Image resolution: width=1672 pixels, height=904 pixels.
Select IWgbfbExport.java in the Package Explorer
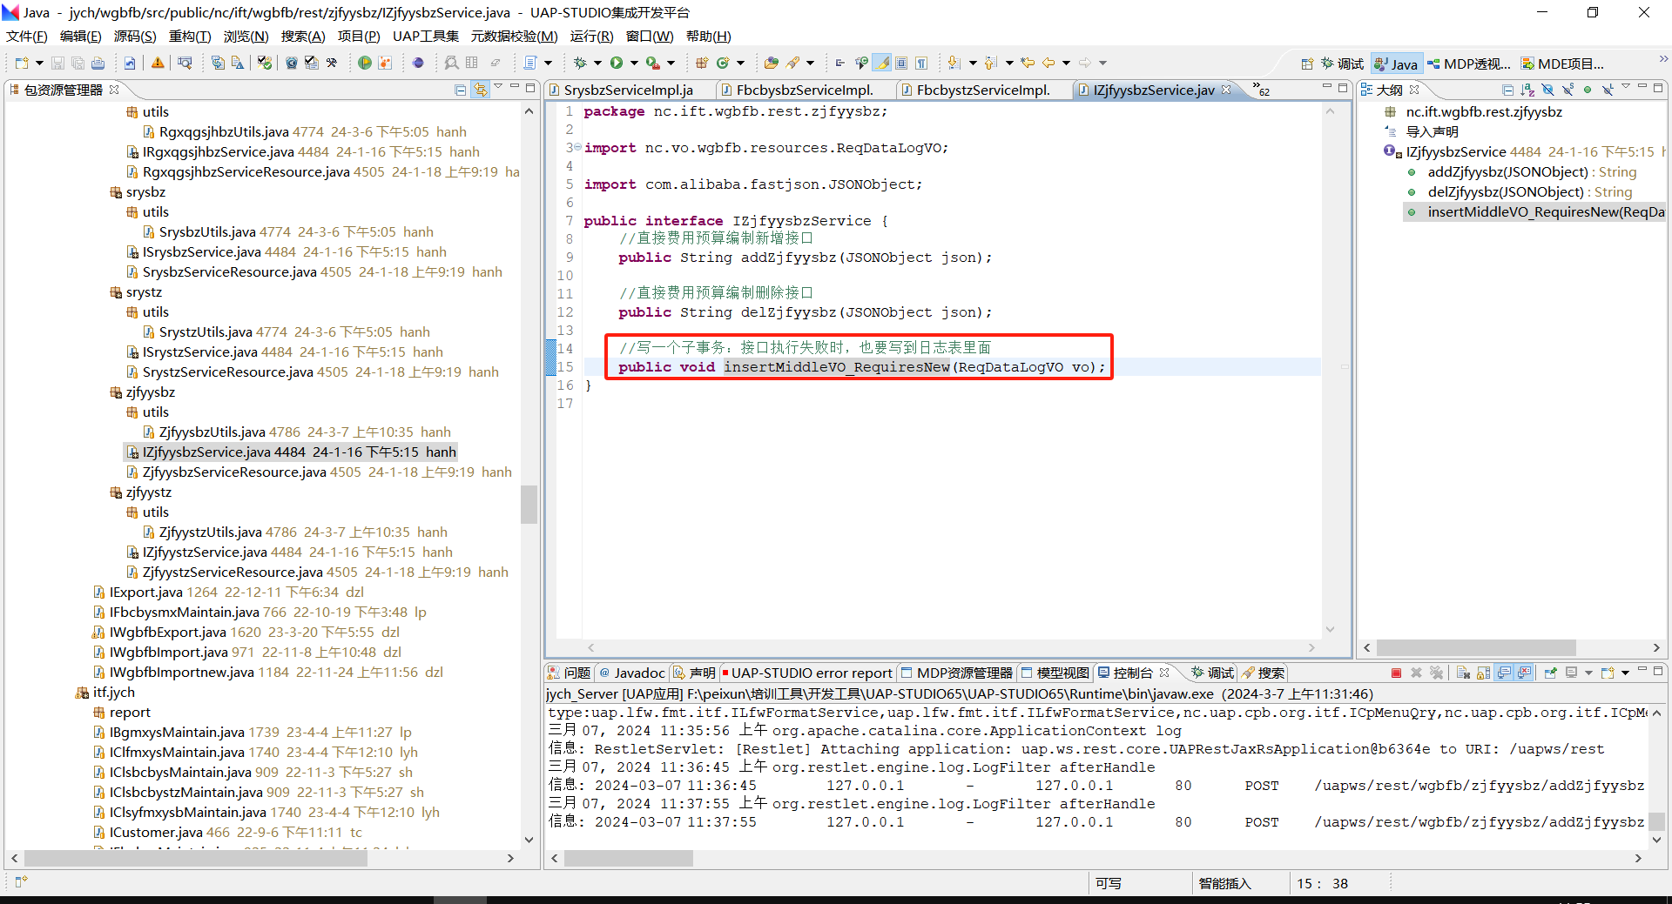tap(246, 633)
